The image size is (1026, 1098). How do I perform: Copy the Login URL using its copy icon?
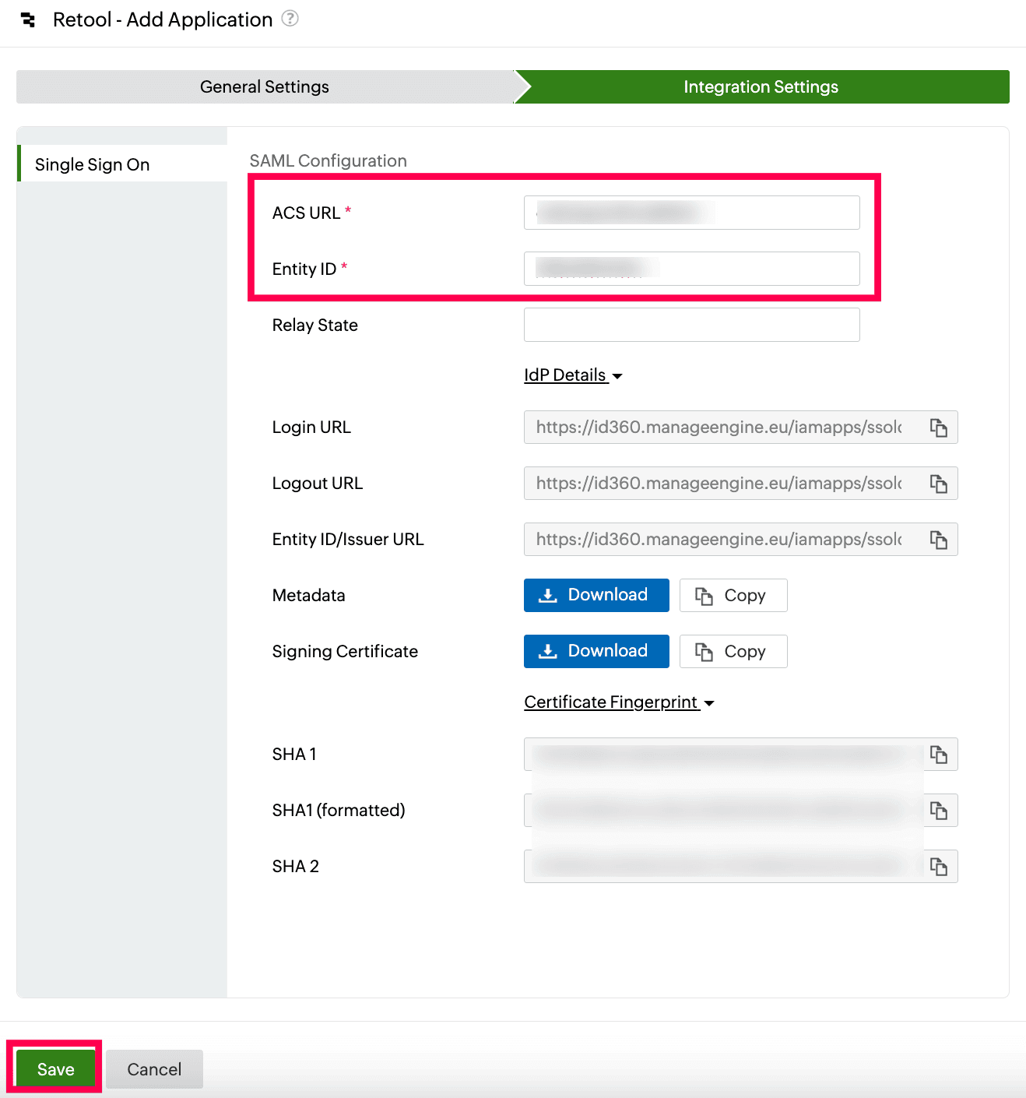[939, 427]
